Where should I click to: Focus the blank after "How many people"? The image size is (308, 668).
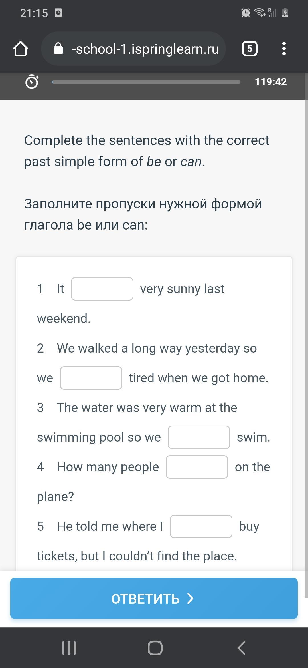tap(197, 467)
